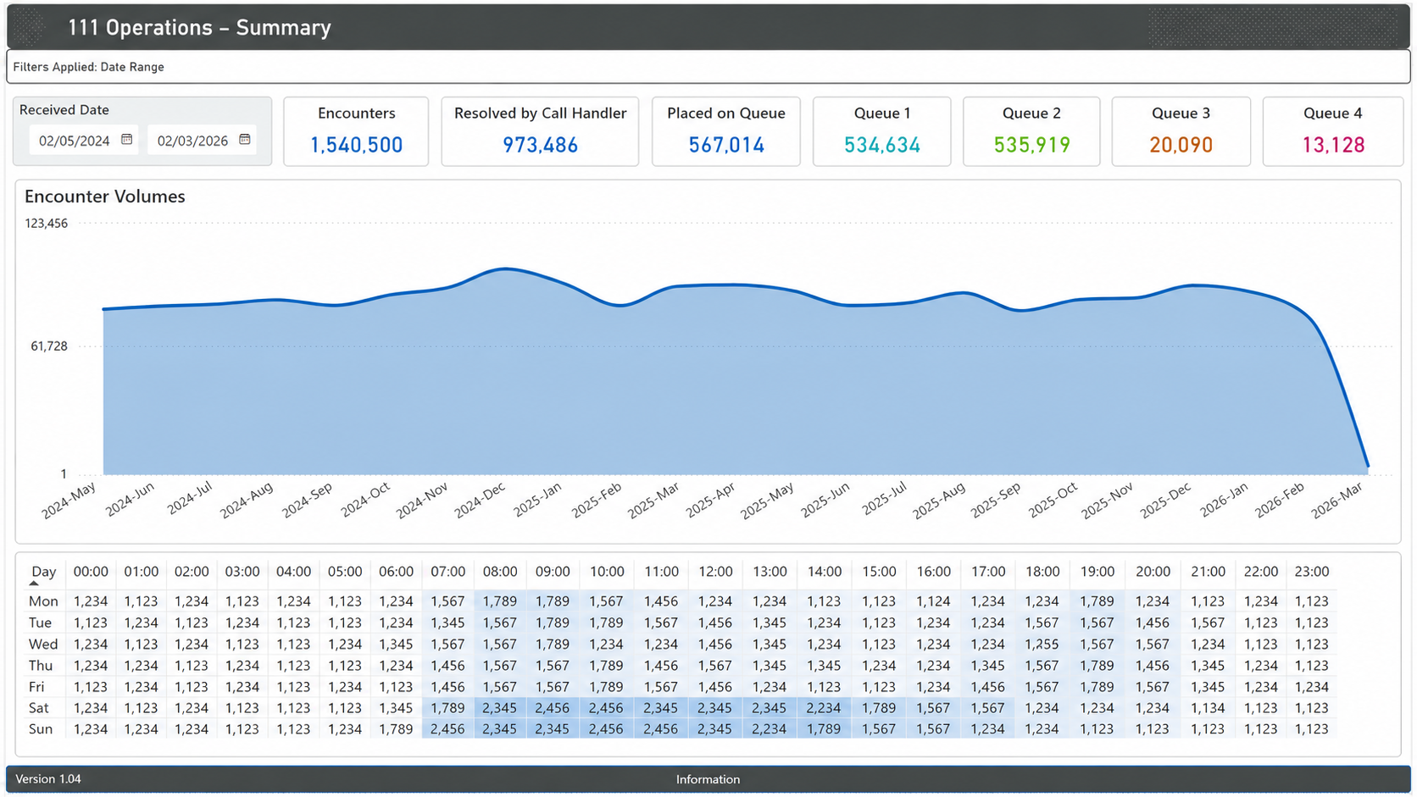The image size is (1417, 797).
Task: Select the Sun row label
Action: (41, 729)
